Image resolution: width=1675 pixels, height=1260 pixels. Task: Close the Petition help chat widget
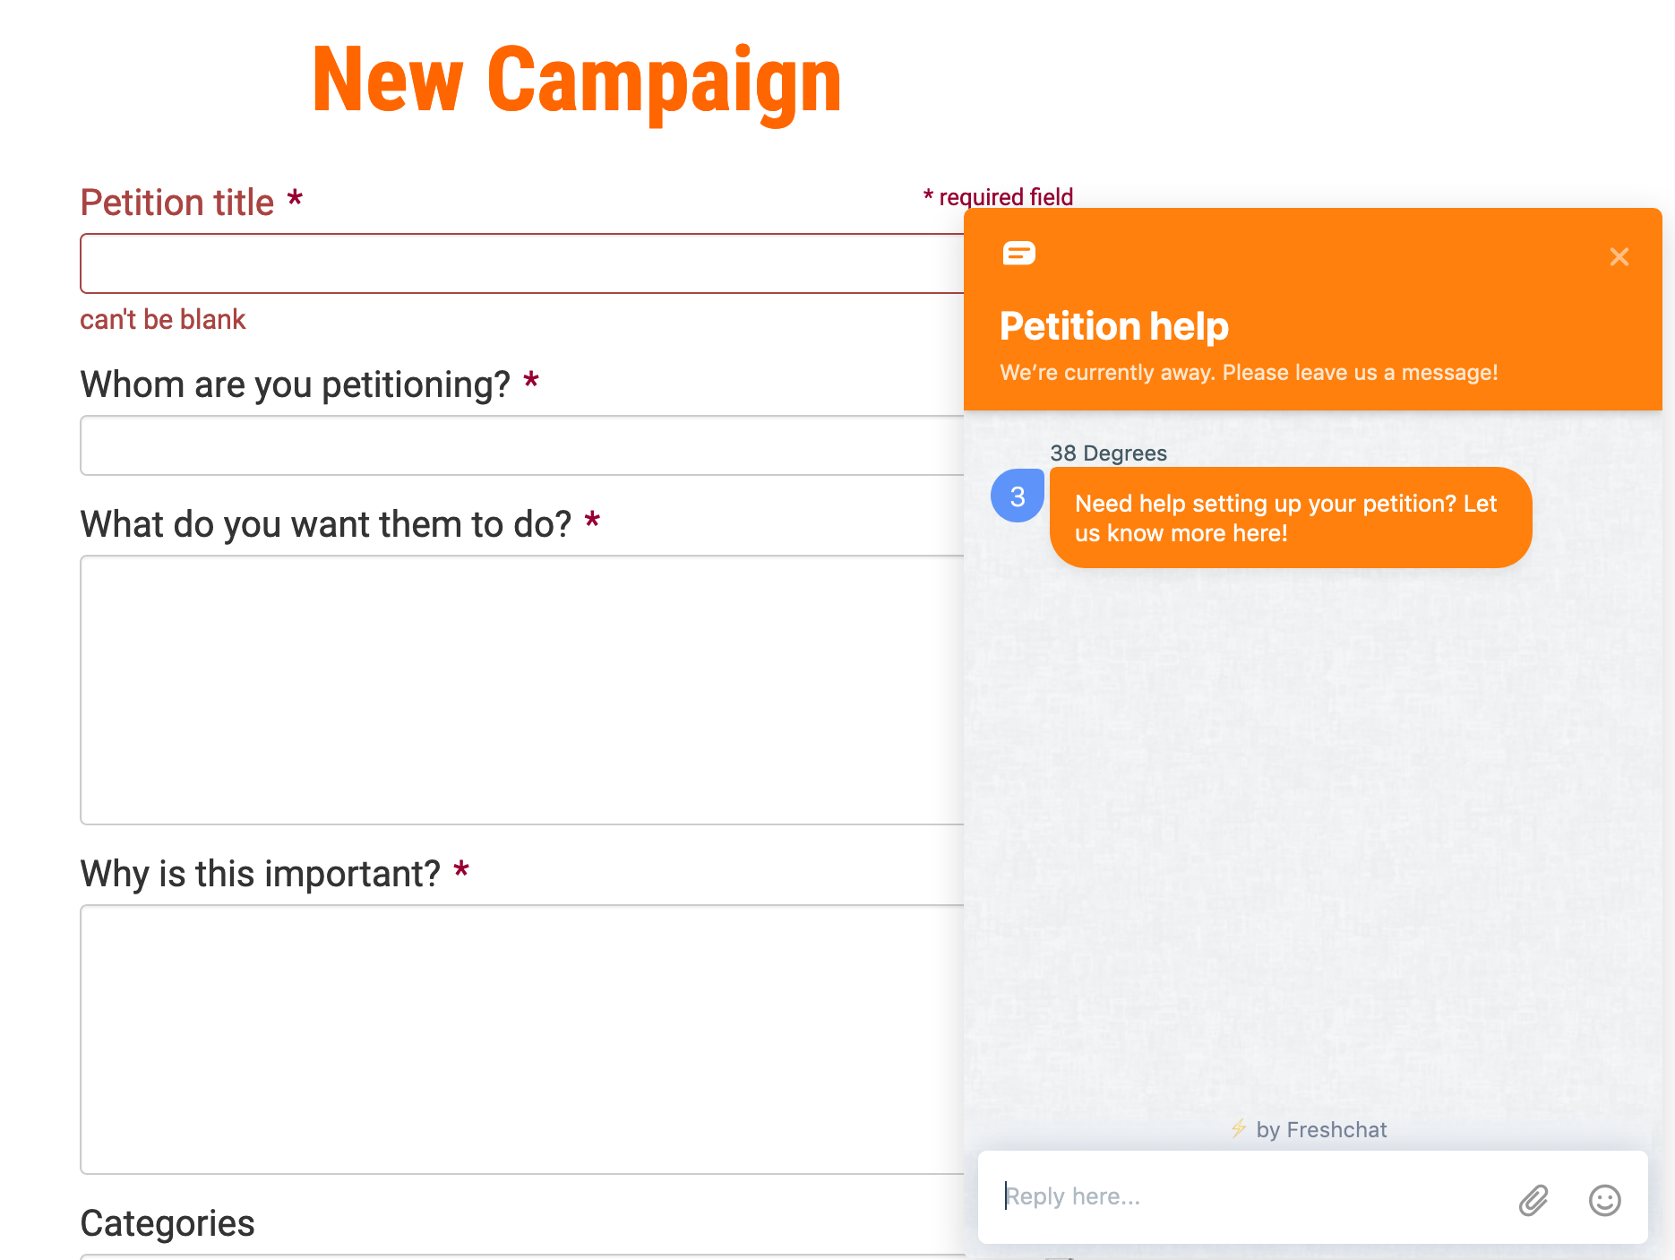click(1619, 257)
